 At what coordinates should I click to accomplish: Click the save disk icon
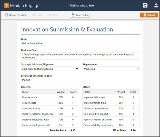145,6
